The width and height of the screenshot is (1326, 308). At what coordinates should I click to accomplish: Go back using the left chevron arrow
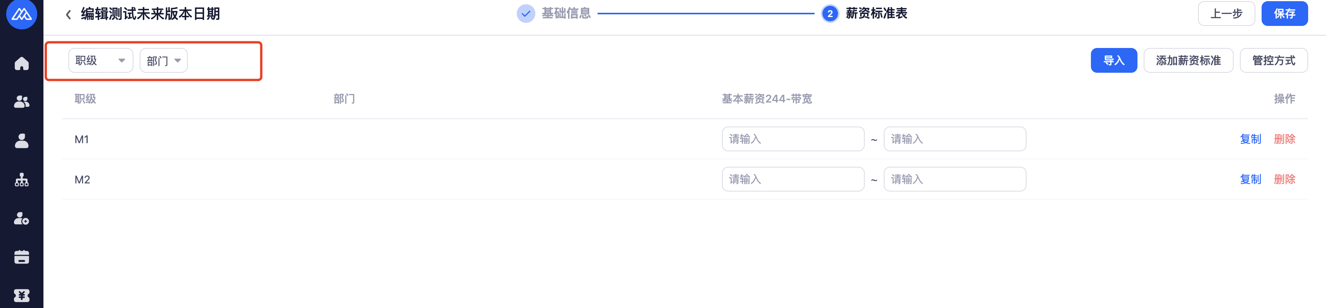coord(68,14)
